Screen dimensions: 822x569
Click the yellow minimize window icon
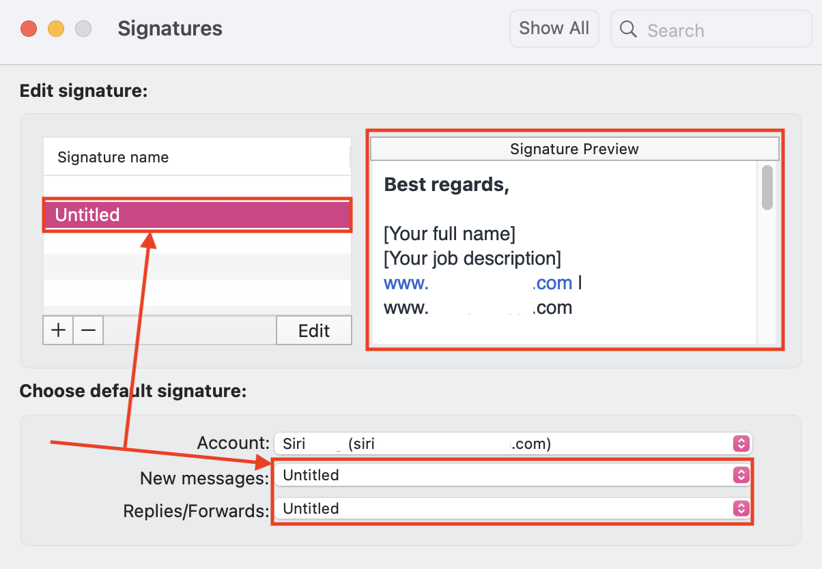click(x=56, y=29)
